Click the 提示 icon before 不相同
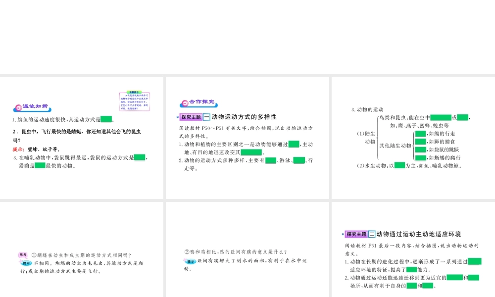495x297 pixels. coord(26,263)
